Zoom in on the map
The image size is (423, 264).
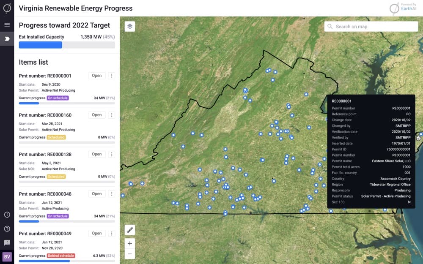point(130,243)
